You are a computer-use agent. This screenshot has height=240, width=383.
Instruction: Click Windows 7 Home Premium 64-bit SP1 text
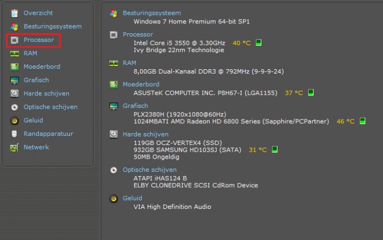point(191,21)
